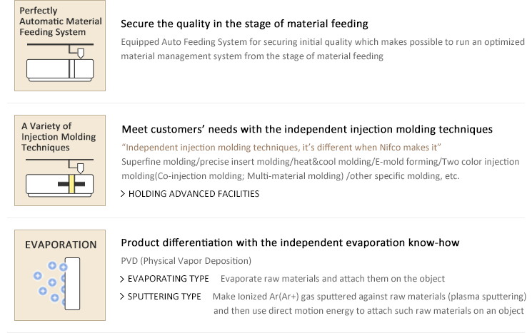
Task: Click heading Secure the quality in material feeding
Action: pyautogui.click(x=244, y=24)
